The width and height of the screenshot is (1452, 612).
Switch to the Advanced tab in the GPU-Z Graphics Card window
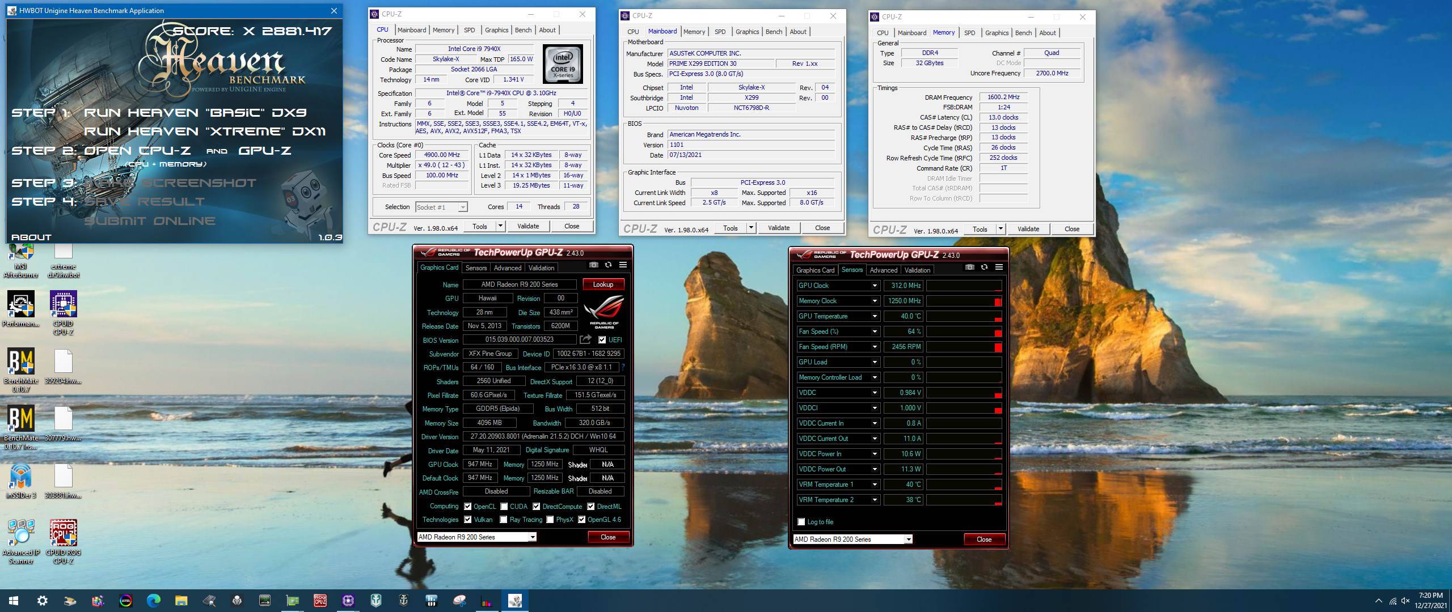click(x=507, y=268)
